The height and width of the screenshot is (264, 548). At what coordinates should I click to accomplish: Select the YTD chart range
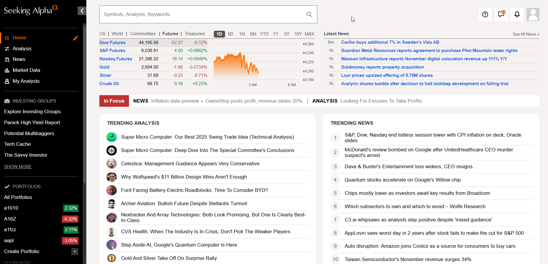click(x=264, y=34)
